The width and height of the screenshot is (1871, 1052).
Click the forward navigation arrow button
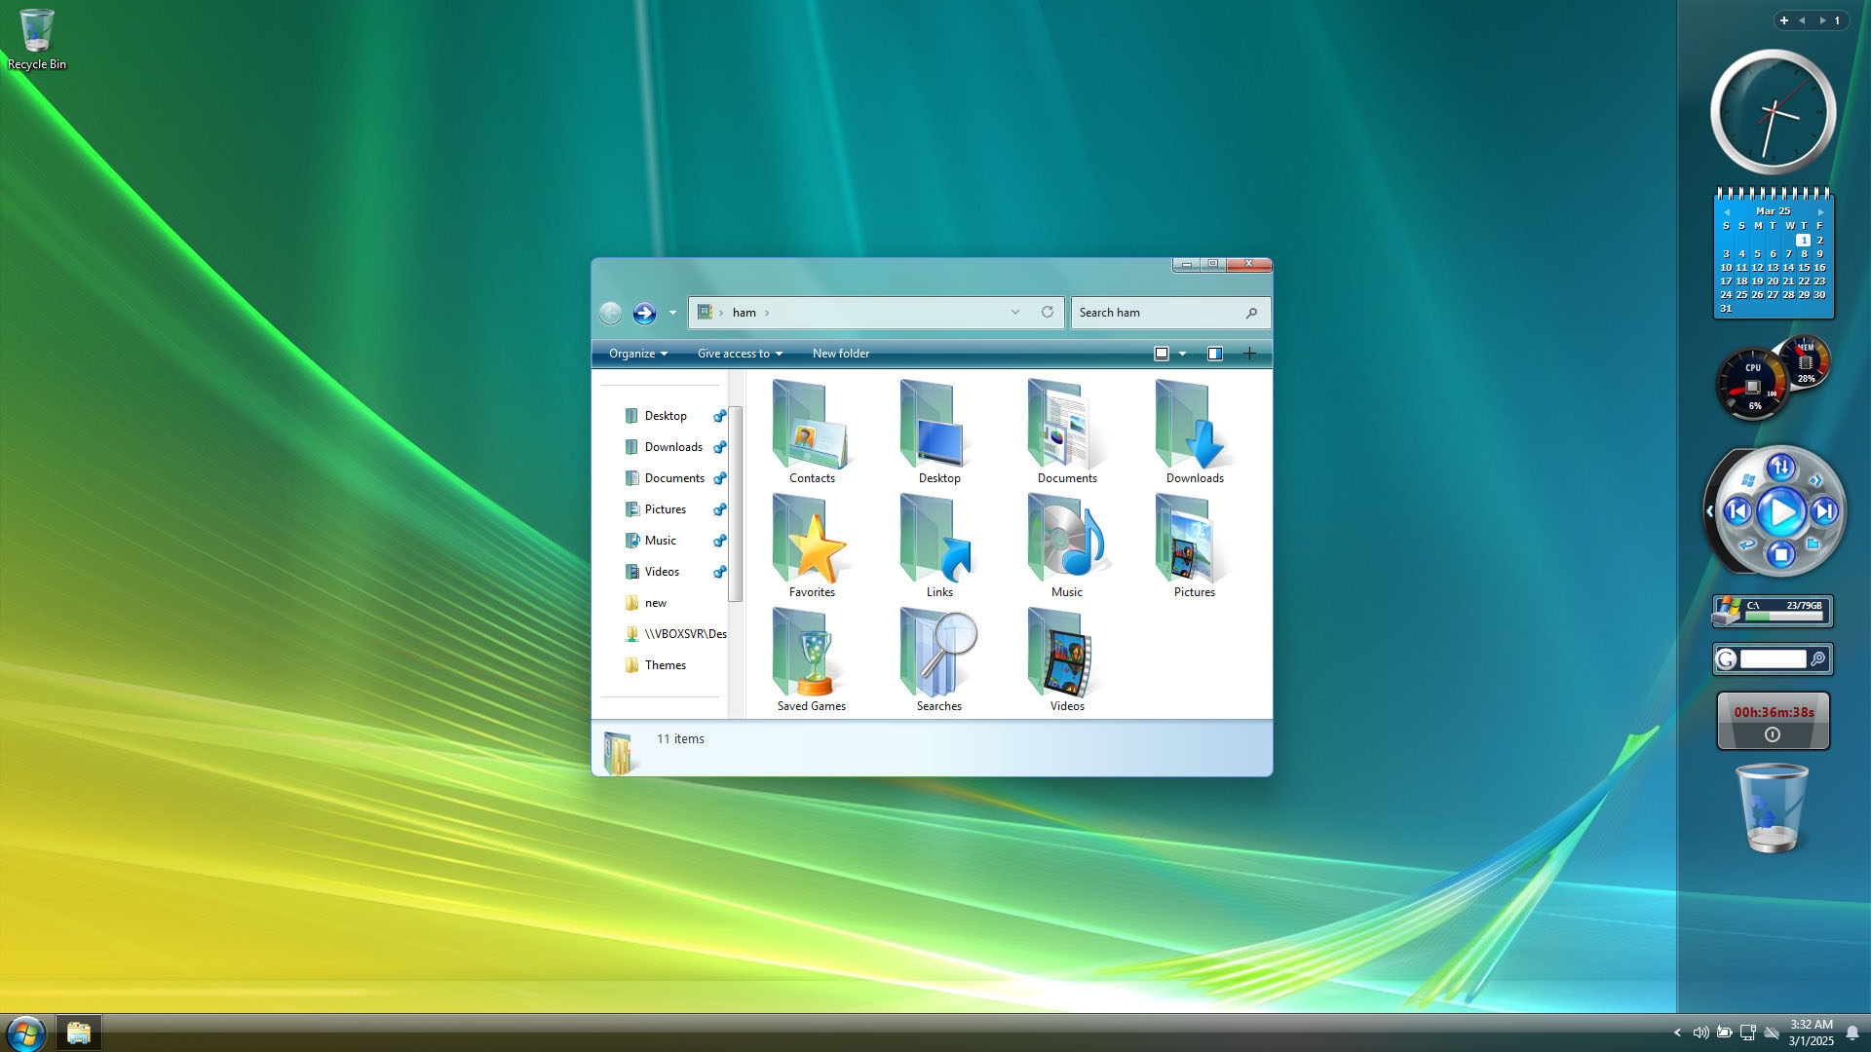[644, 313]
